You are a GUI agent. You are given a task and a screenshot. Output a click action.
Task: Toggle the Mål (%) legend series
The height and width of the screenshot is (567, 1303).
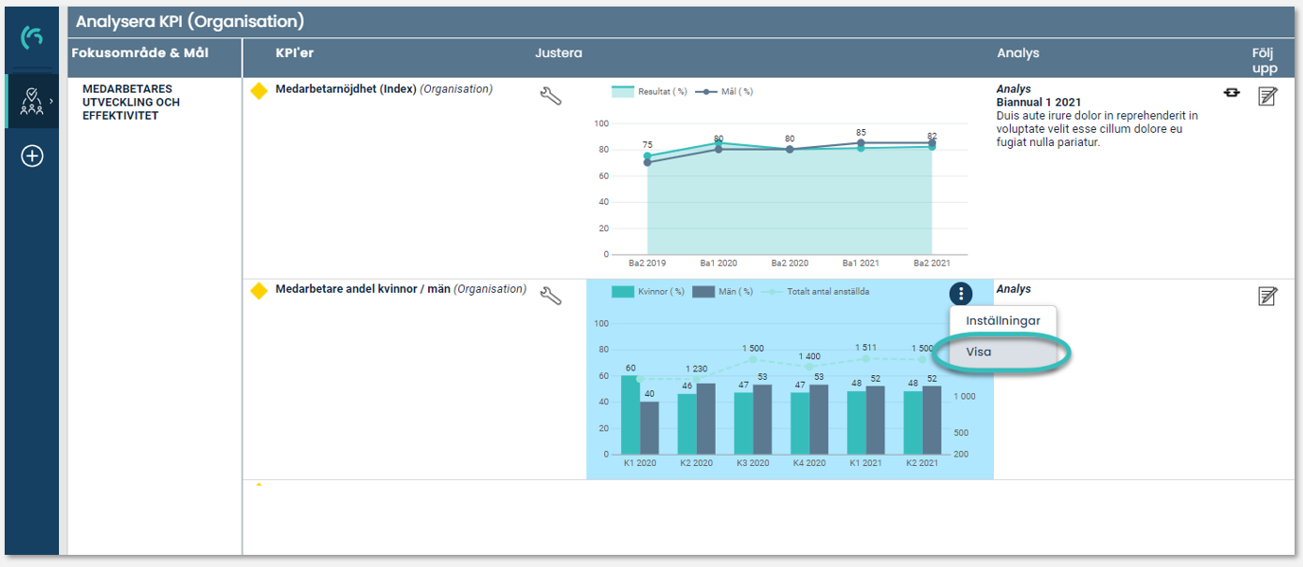[x=724, y=92]
